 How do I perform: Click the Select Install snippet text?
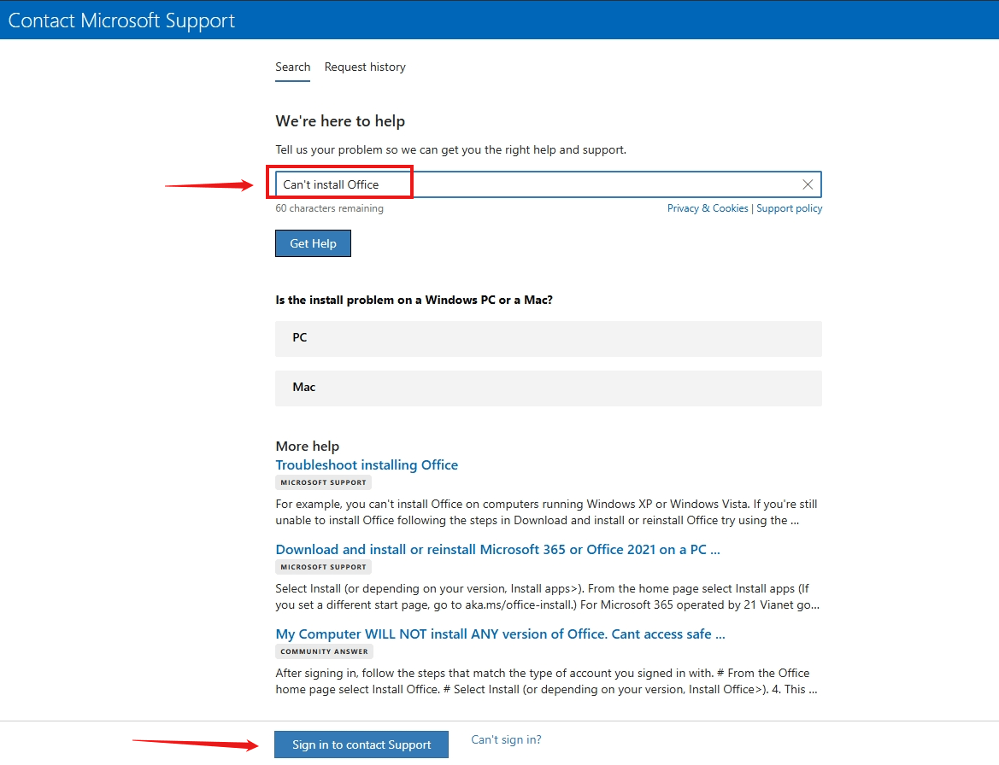click(547, 597)
